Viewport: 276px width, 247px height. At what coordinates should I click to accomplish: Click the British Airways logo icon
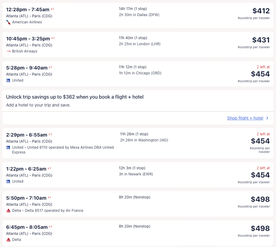tap(8, 51)
